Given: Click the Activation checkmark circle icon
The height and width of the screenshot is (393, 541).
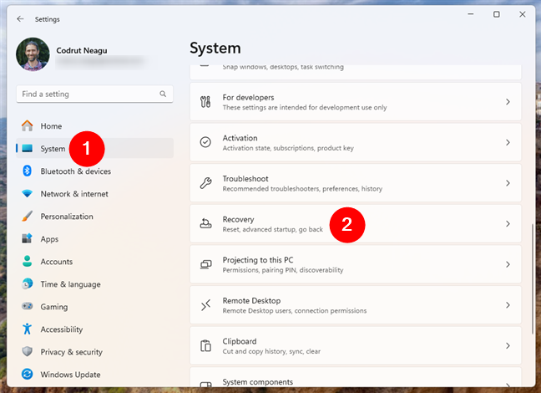Looking at the screenshot, I should pyautogui.click(x=205, y=142).
